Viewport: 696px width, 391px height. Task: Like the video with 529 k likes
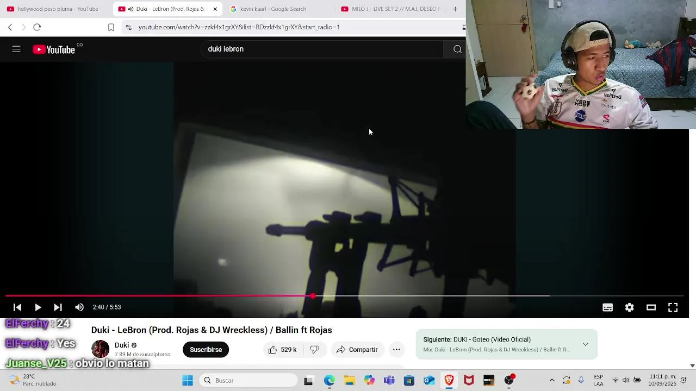tap(283, 350)
